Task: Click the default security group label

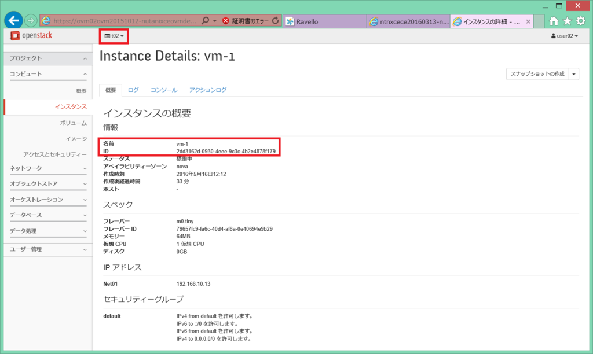Action: 112,316
